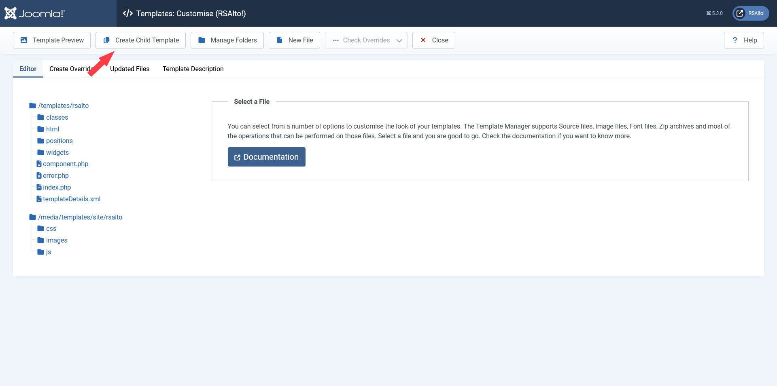Expand the /media/templates/site/rsalto folder
Screen dimensions: 777x386
tap(80, 217)
